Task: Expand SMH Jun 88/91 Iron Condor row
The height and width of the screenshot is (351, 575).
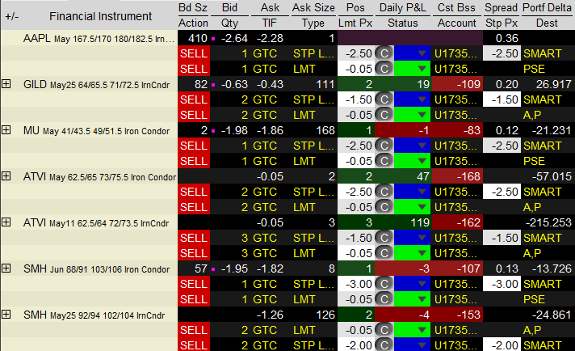Action: coord(6,269)
